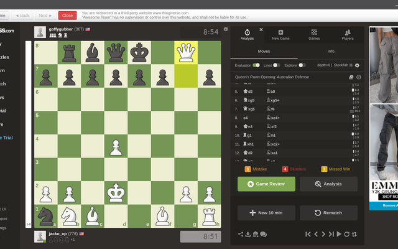The width and height of the screenshot is (398, 249).
Task: Step forward one move
Action: click(323, 234)
